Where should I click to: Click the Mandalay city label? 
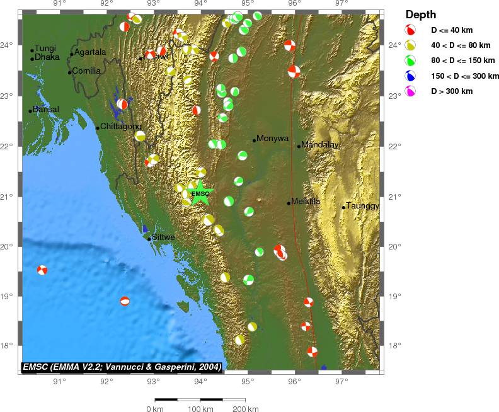[319, 145]
